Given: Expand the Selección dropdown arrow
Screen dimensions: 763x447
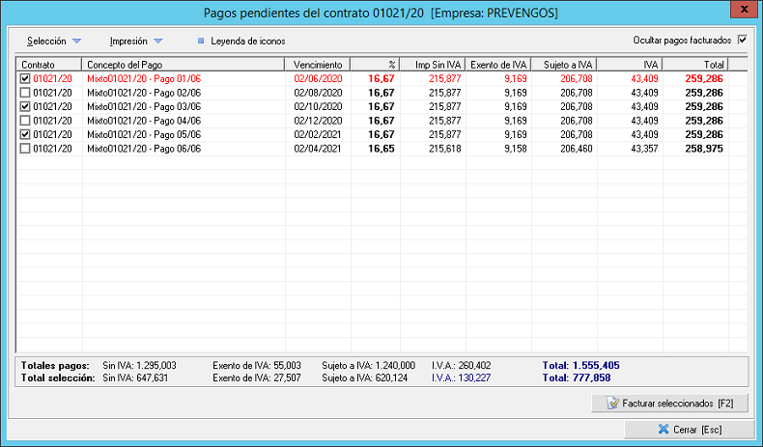Looking at the screenshot, I should point(77,42).
